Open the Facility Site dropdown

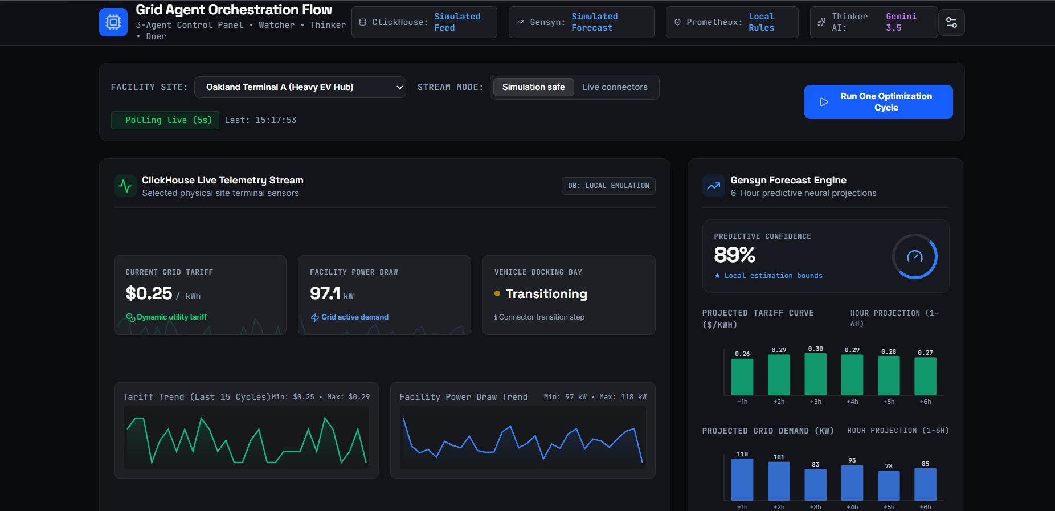point(300,87)
